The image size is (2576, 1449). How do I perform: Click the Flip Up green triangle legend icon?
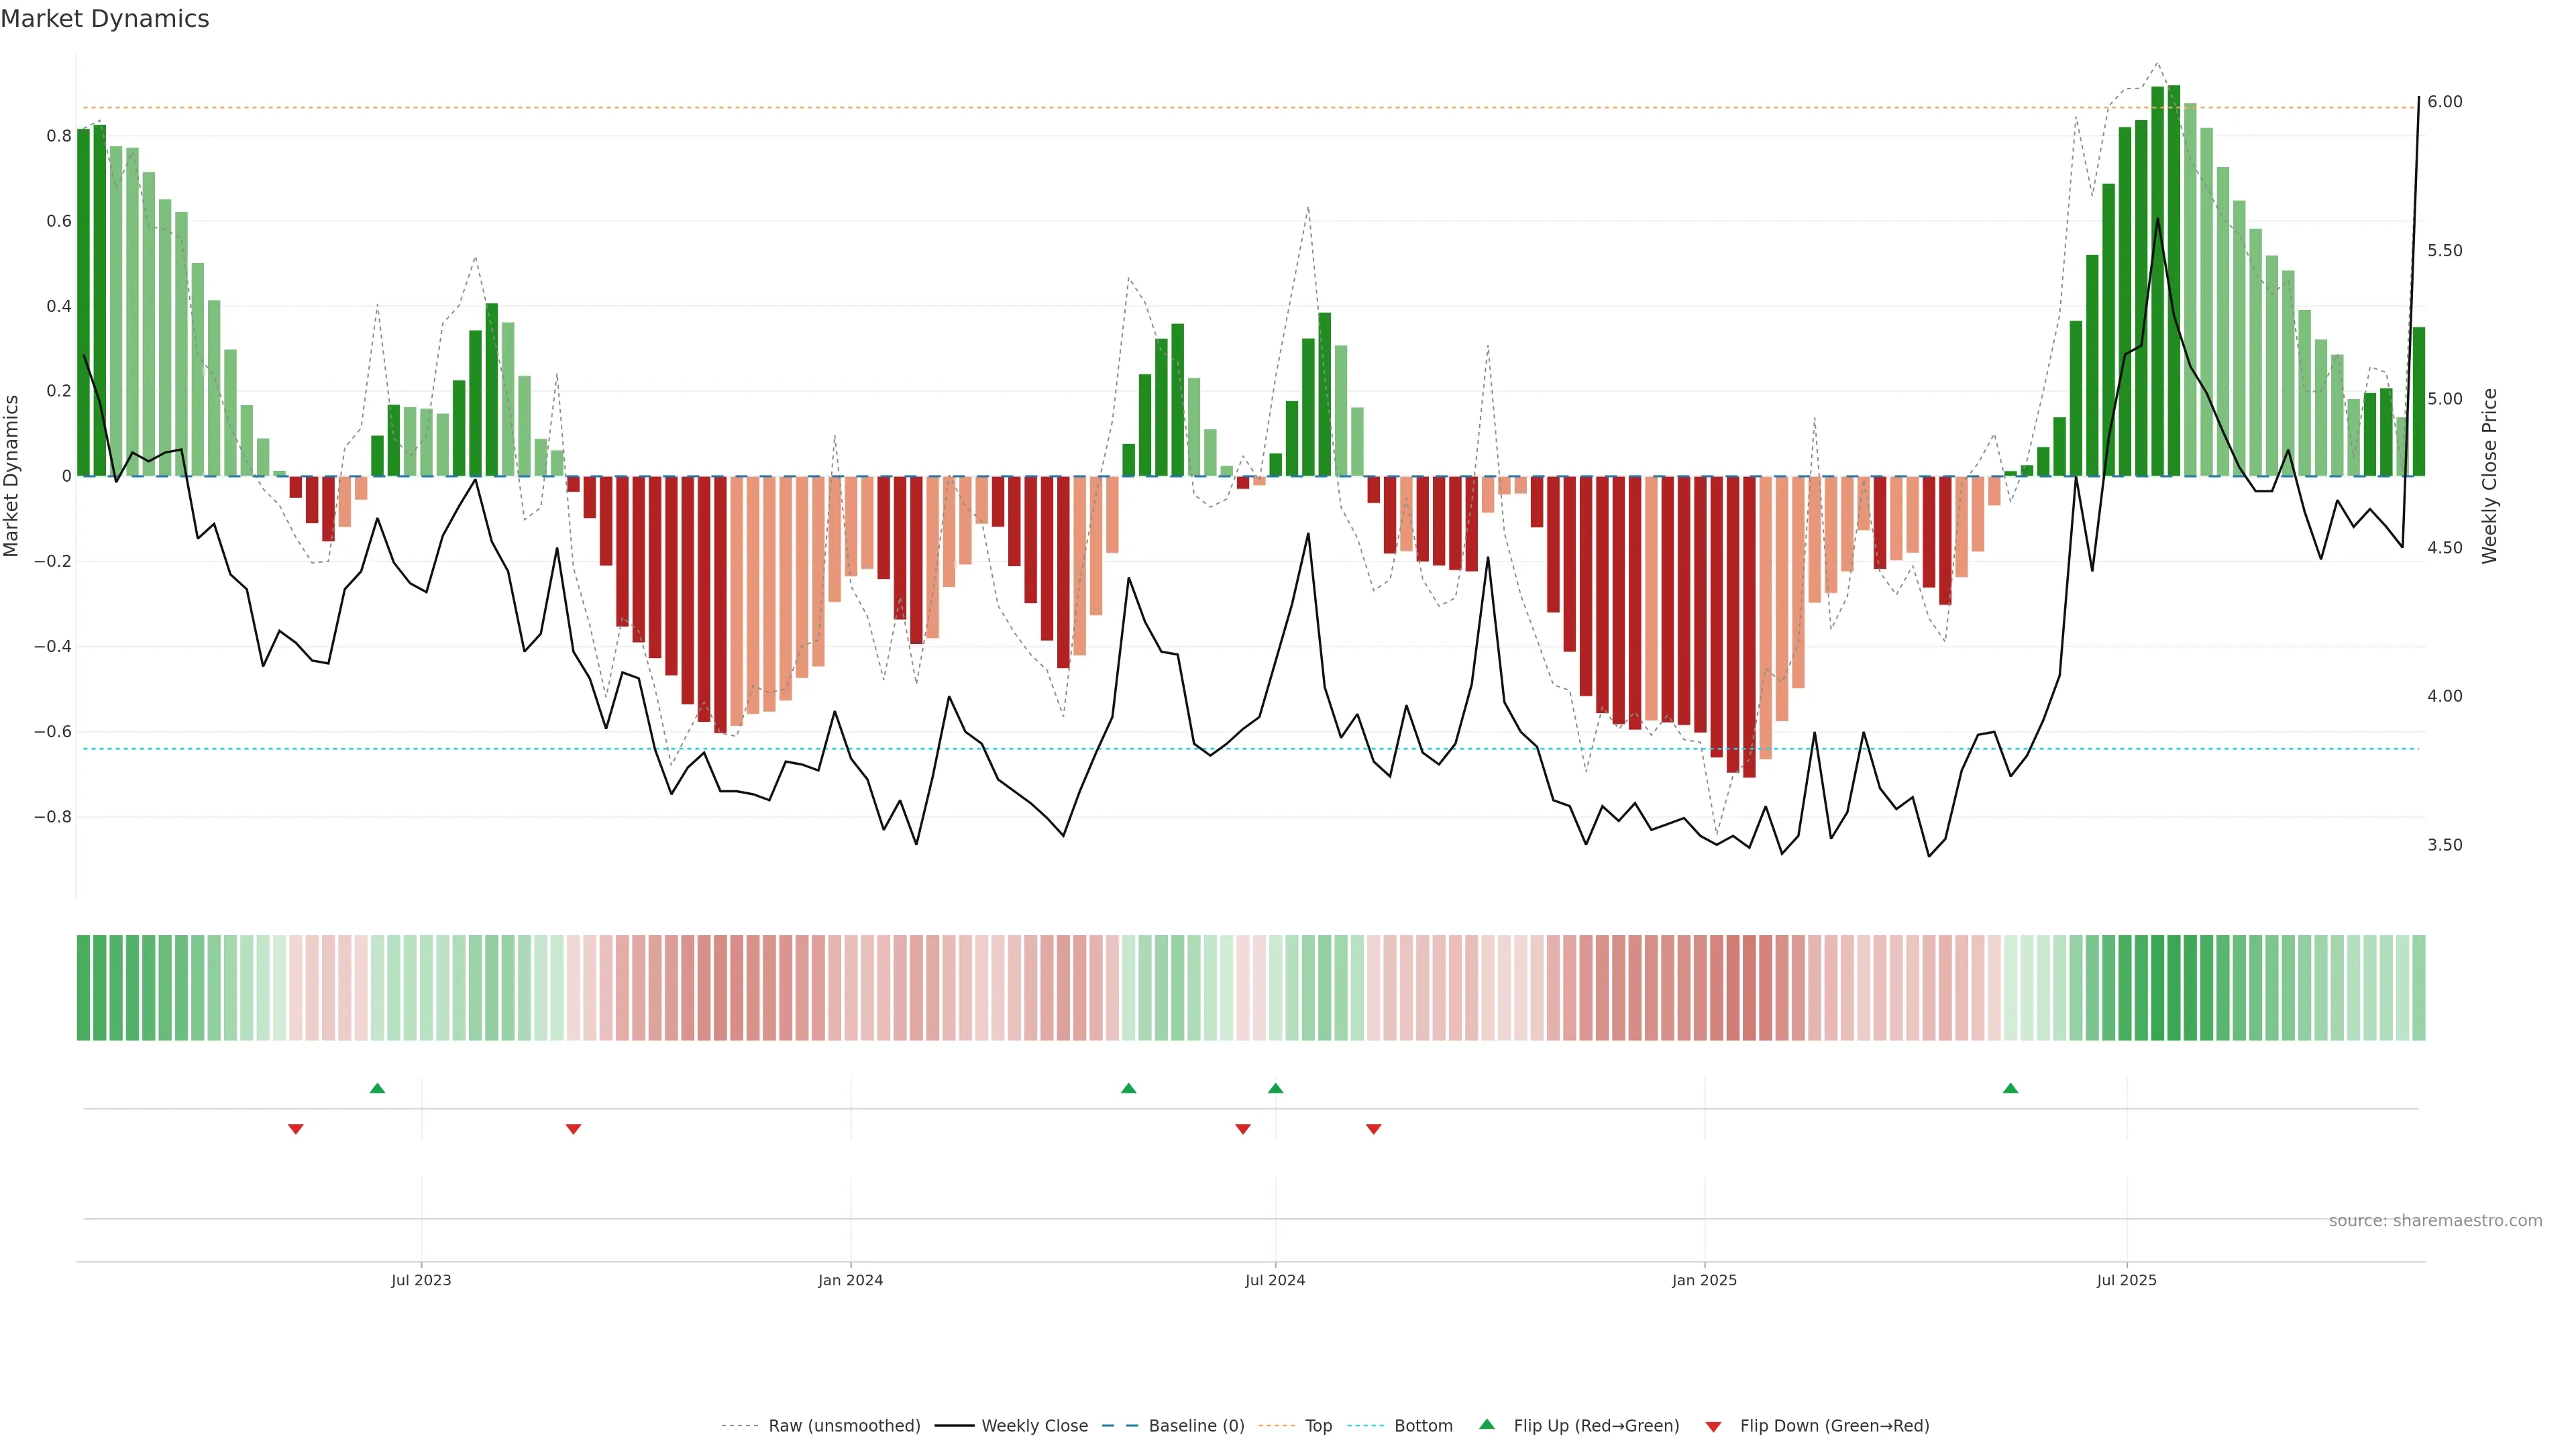click(x=1486, y=1424)
